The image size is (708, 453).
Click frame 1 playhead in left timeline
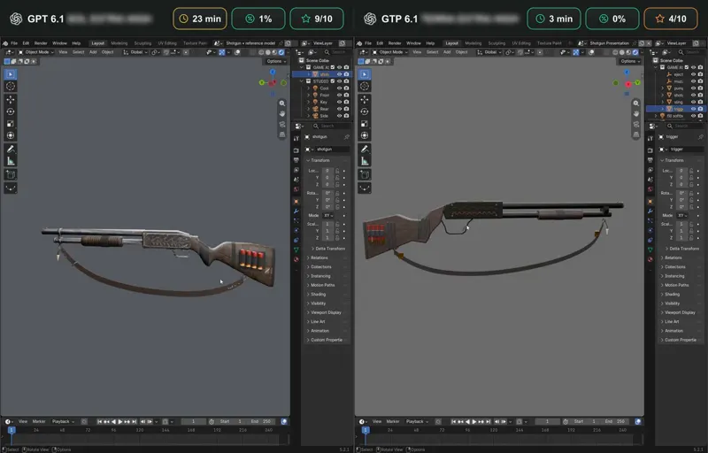point(12,430)
